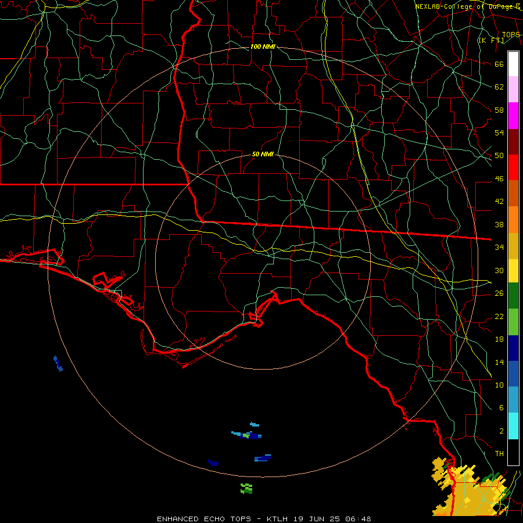This screenshot has width=523, height=523.
Task: Click the "[K FT]" units label
Action: 491,41
